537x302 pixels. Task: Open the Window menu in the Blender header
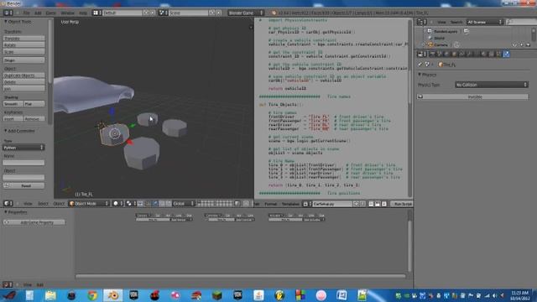pyautogui.click(x=67, y=13)
